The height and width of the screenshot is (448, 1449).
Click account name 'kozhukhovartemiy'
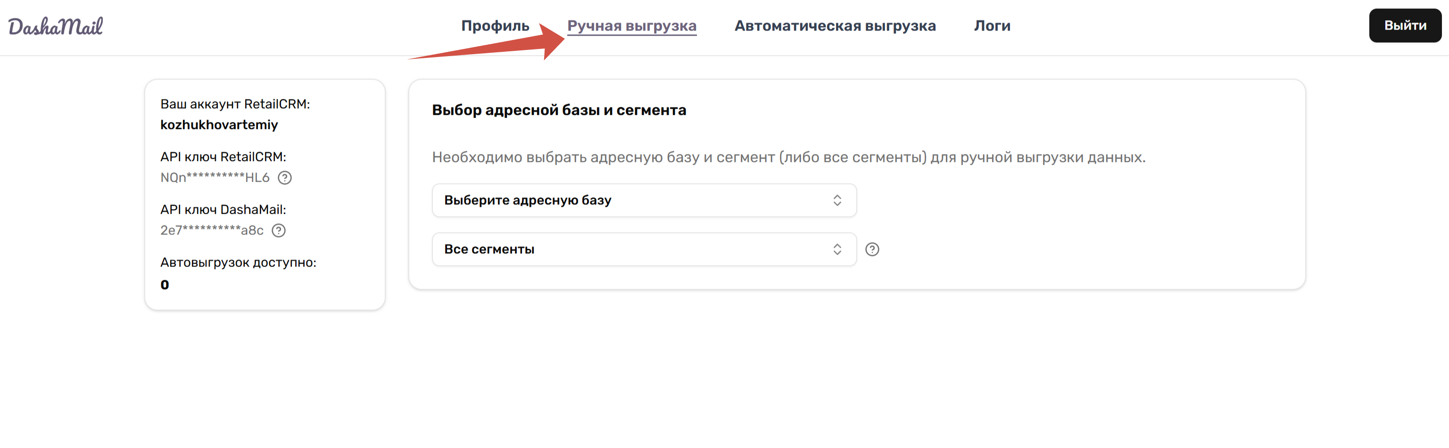[219, 125]
